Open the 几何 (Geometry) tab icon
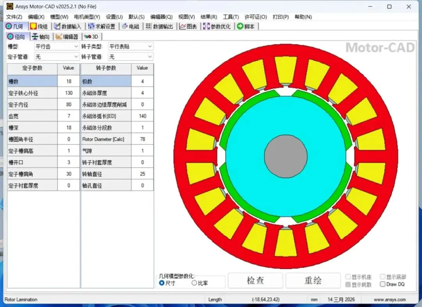The width and height of the screenshot is (422, 307). click(x=9, y=26)
